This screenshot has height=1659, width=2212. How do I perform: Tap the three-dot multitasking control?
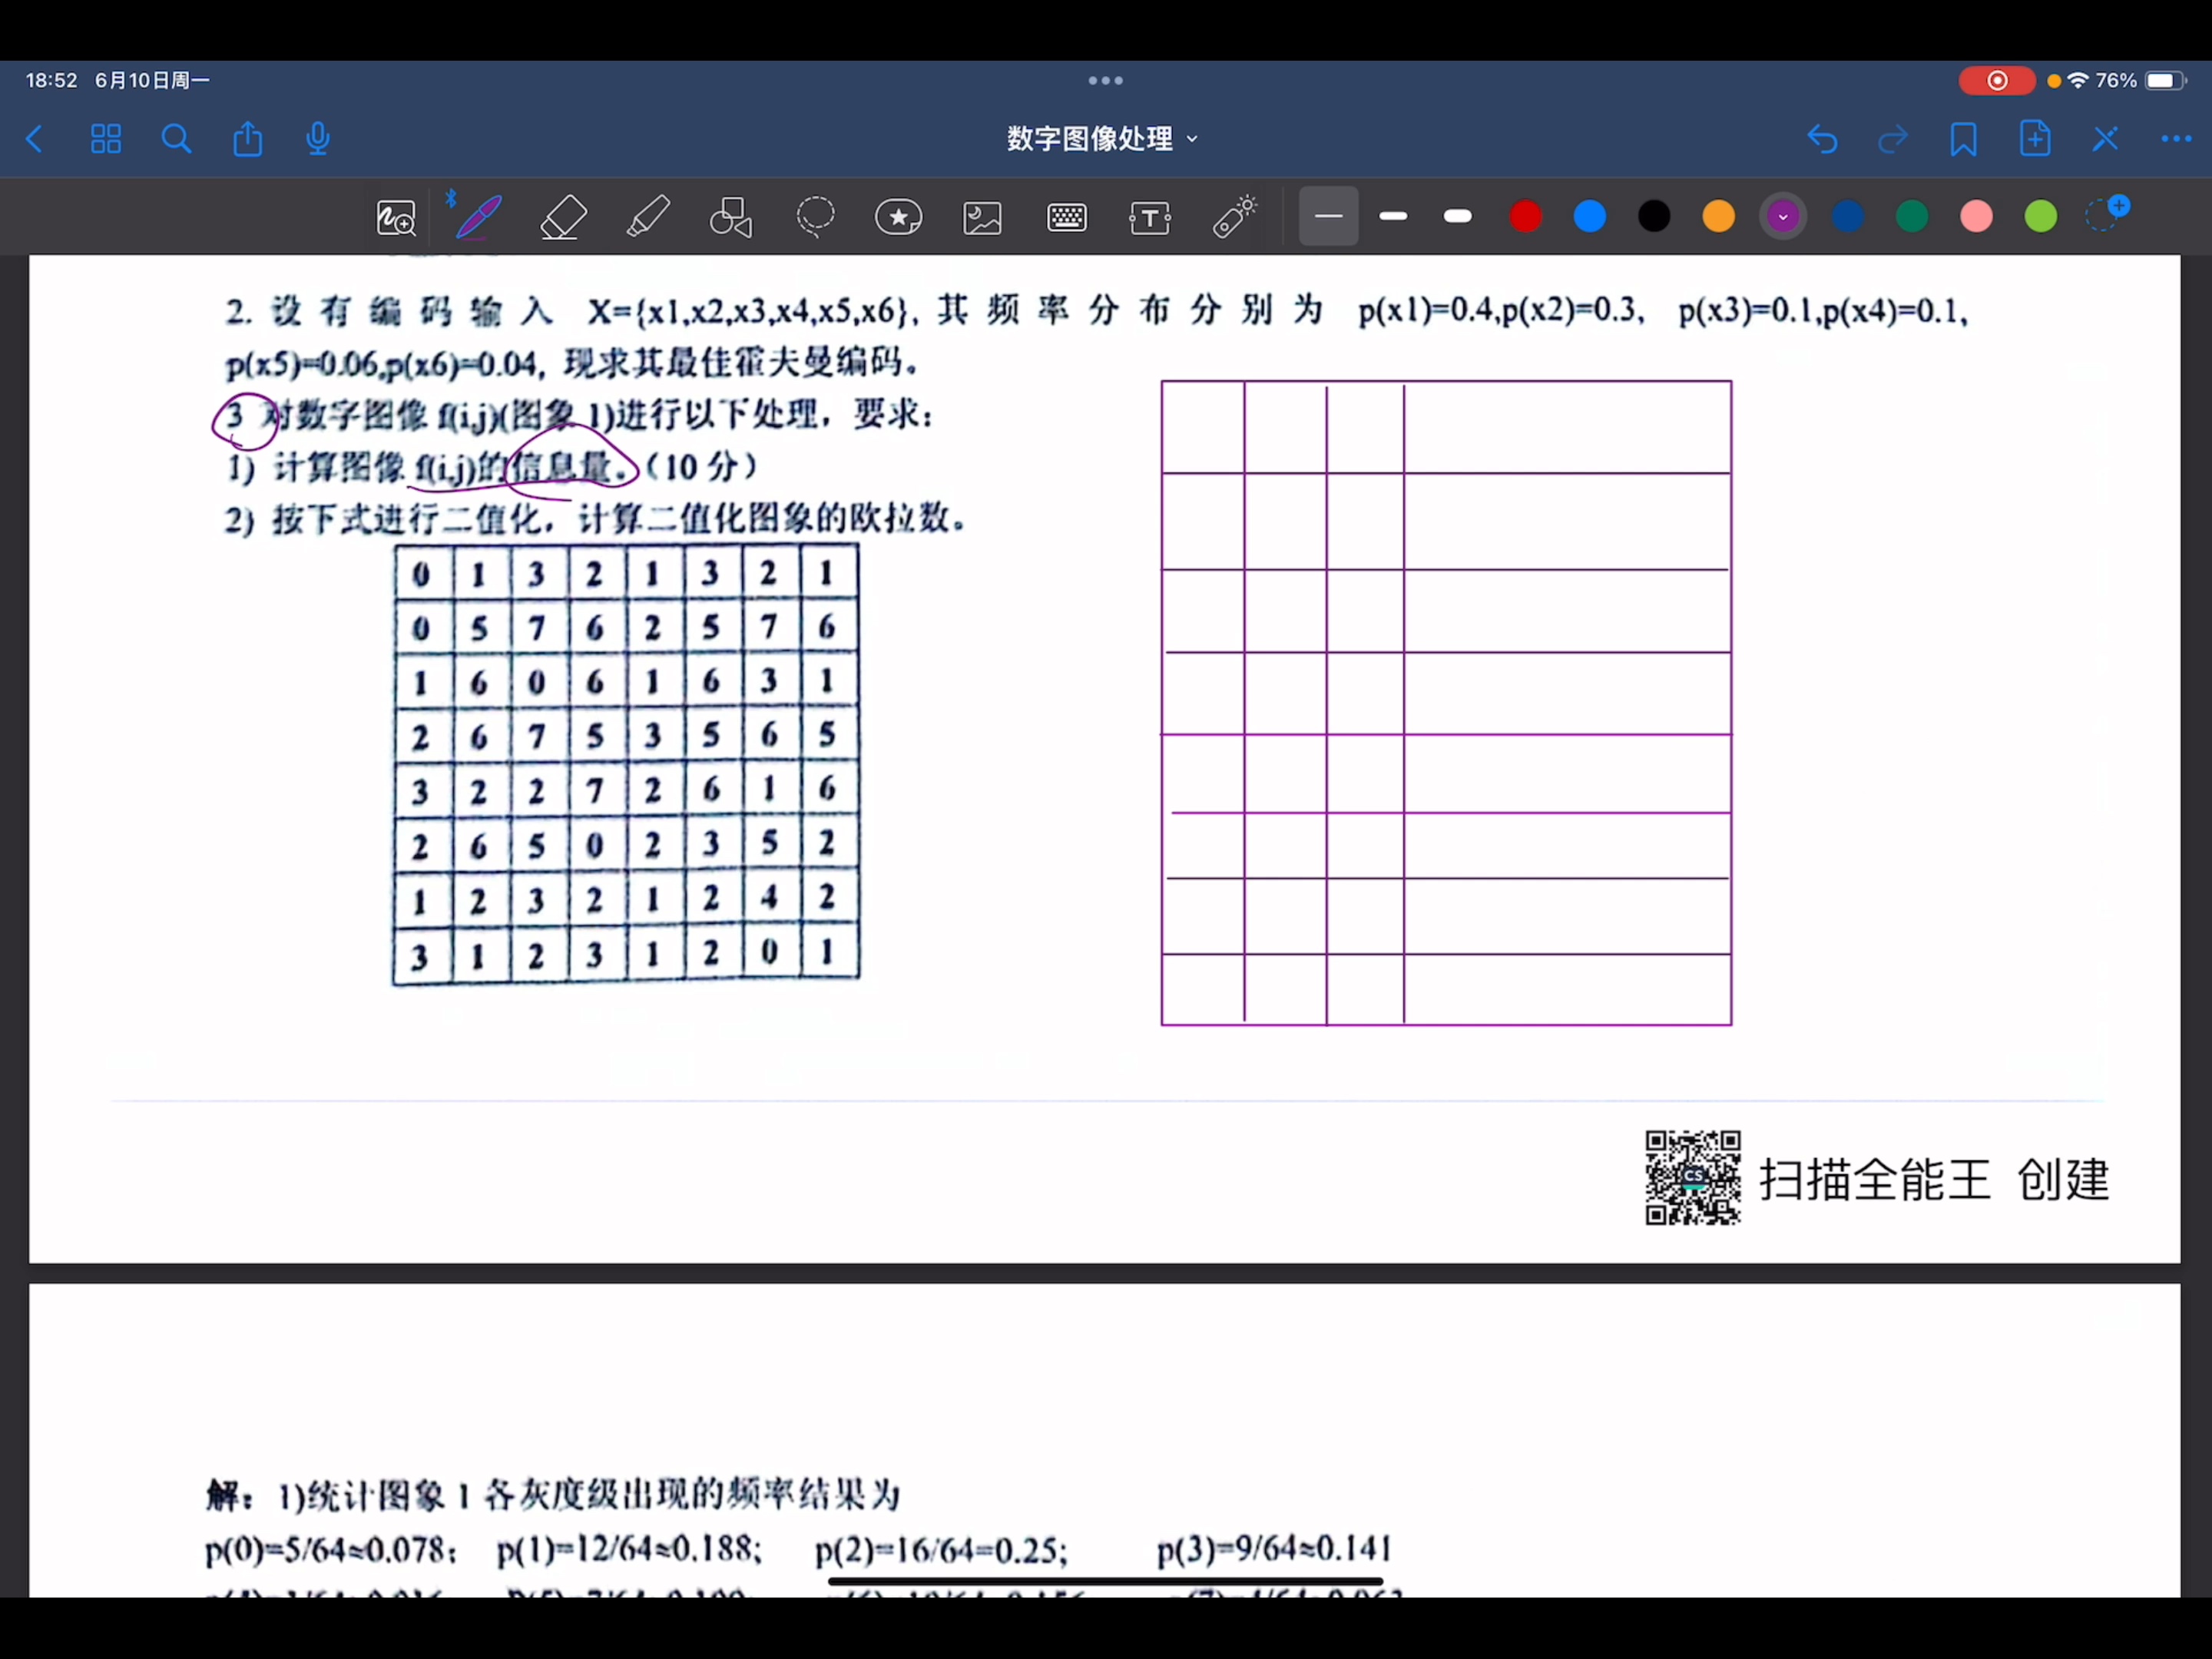click(1105, 80)
